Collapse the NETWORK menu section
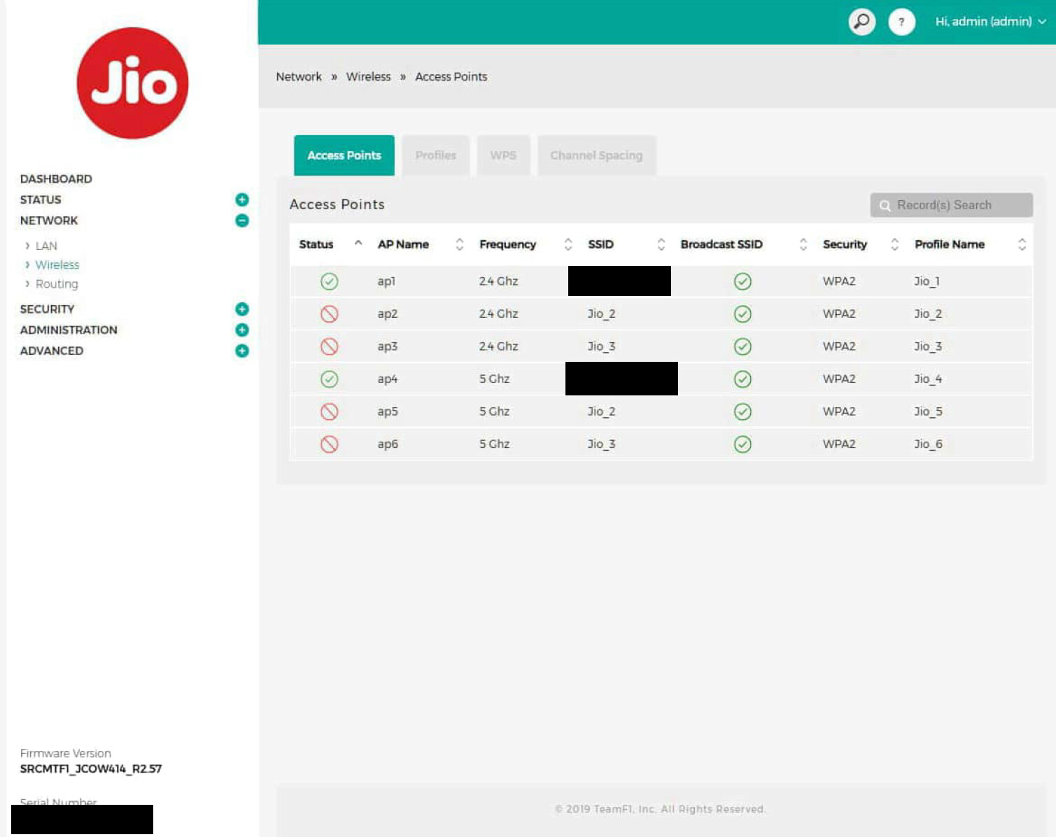The width and height of the screenshot is (1056, 837). point(242,220)
